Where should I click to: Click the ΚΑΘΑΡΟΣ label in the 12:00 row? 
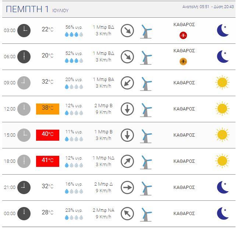coord(184,109)
